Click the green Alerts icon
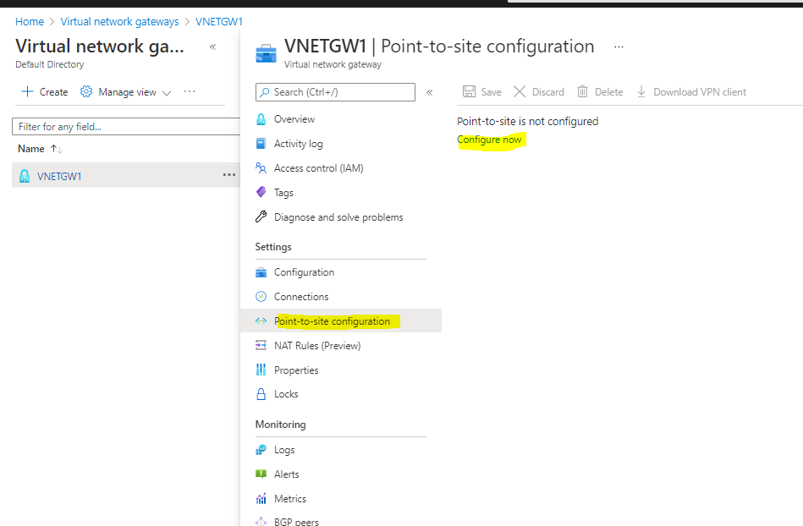 (261, 474)
